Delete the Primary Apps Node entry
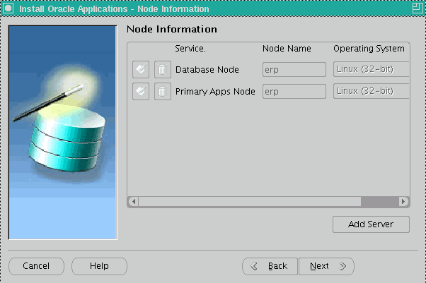This screenshot has height=283, width=426. tap(163, 91)
